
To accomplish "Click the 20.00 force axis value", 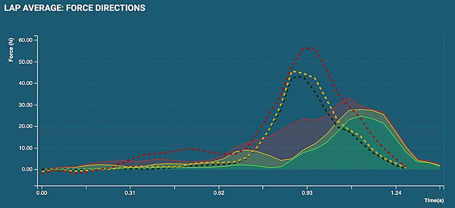I will point(25,126).
